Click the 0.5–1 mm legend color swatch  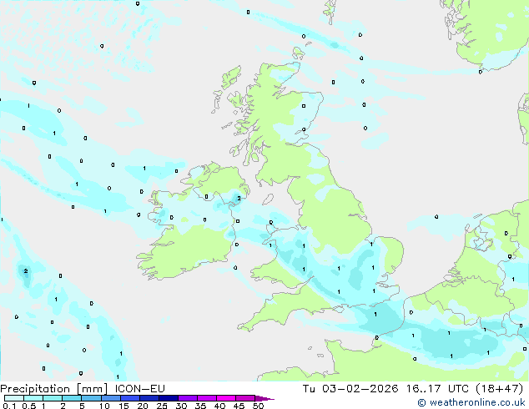coord(33,398)
